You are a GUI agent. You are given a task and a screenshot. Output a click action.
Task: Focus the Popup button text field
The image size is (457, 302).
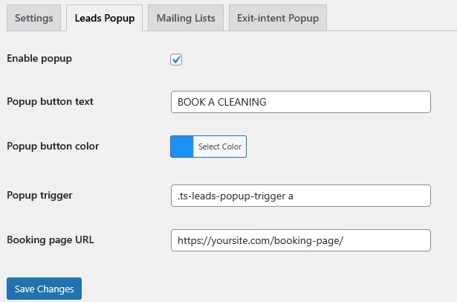[x=300, y=102]
